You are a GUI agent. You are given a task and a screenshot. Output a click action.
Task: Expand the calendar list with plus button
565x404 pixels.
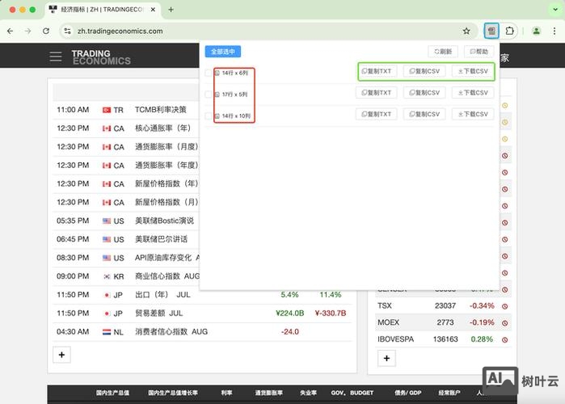coord(61,355)
